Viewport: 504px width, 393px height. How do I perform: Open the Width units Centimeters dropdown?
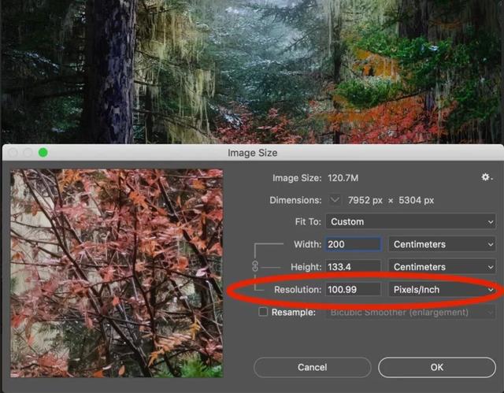click(442, 244)
